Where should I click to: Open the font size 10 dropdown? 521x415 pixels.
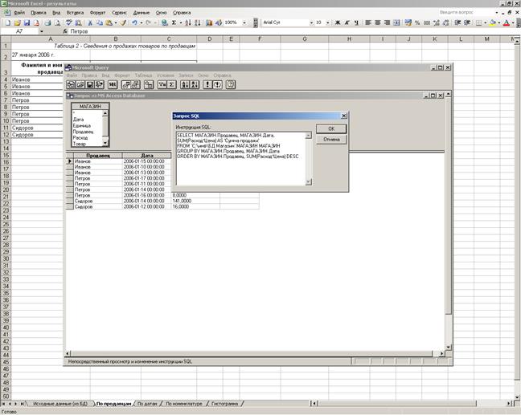click(327, 22)
